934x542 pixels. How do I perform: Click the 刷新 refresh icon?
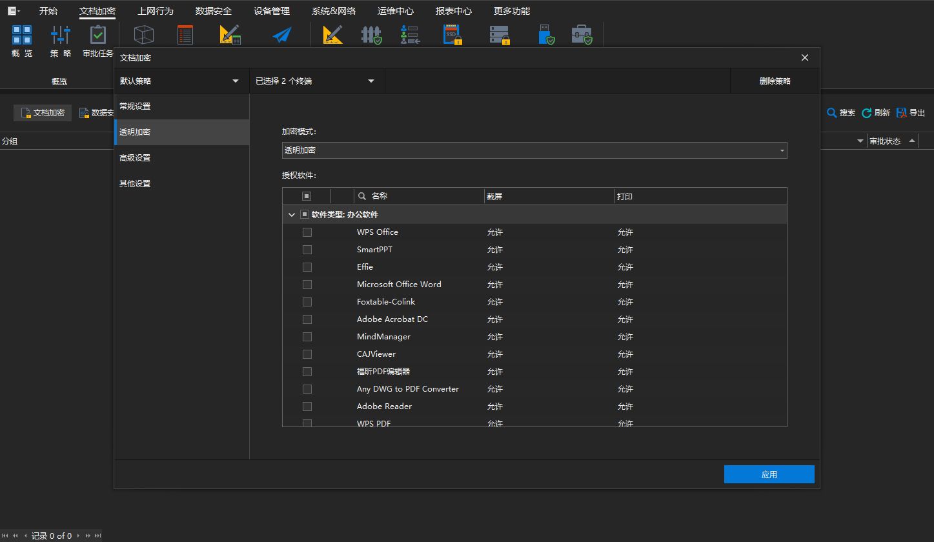click(x=867, y=113)
